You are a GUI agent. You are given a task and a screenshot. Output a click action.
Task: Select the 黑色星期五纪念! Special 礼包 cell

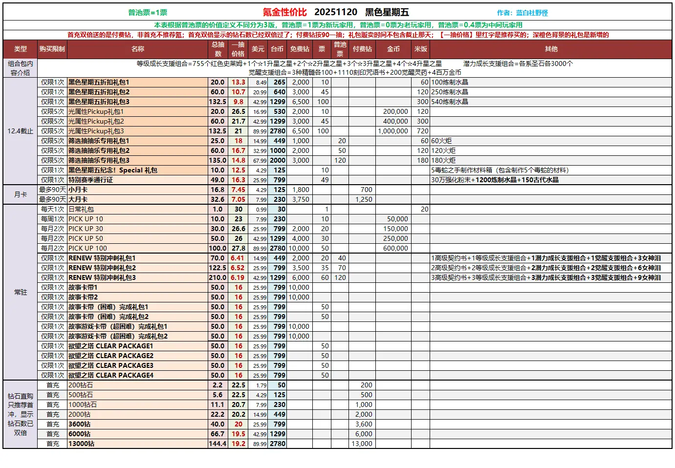tap(113, 170)
